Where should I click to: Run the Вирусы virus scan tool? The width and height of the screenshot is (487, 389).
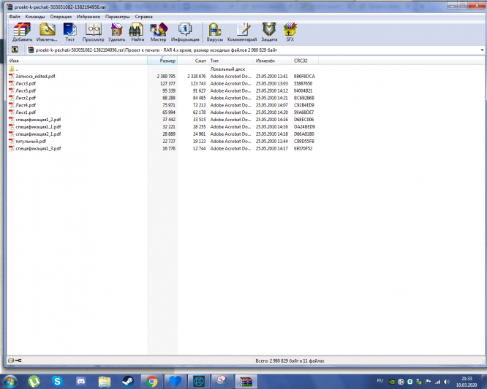tap(215, 32)
